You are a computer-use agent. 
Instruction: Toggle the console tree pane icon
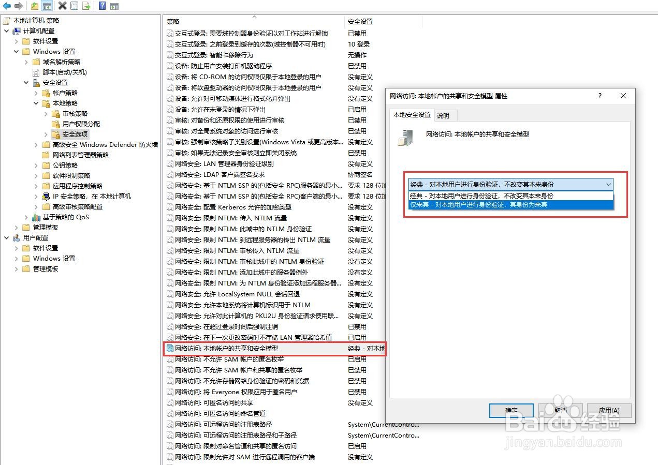click(47, 6)
